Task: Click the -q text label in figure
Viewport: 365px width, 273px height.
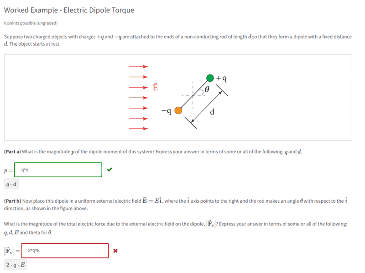Action: pos(166,110)
